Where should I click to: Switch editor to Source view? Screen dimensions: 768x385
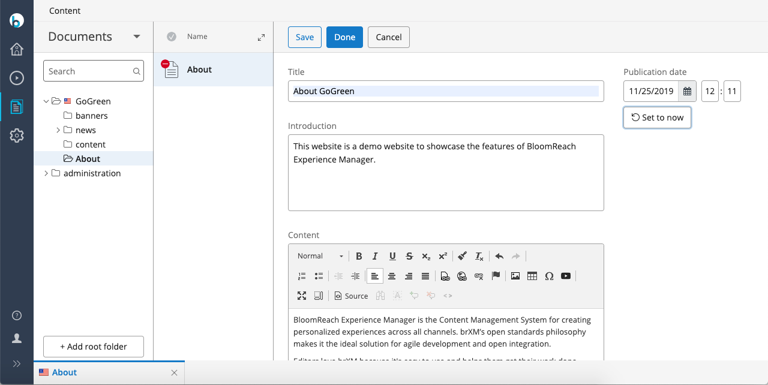pyautogui.click(x=352, y=296)
